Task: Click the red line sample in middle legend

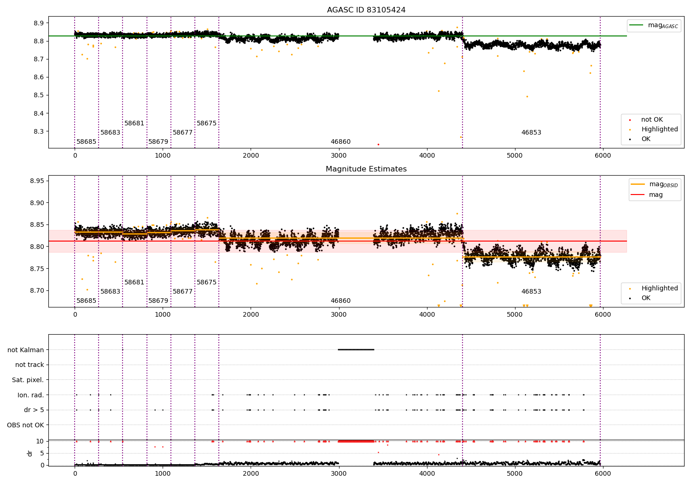Action: tap(638, 195)
